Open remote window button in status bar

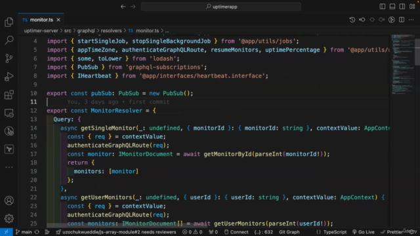coord(6,232)
